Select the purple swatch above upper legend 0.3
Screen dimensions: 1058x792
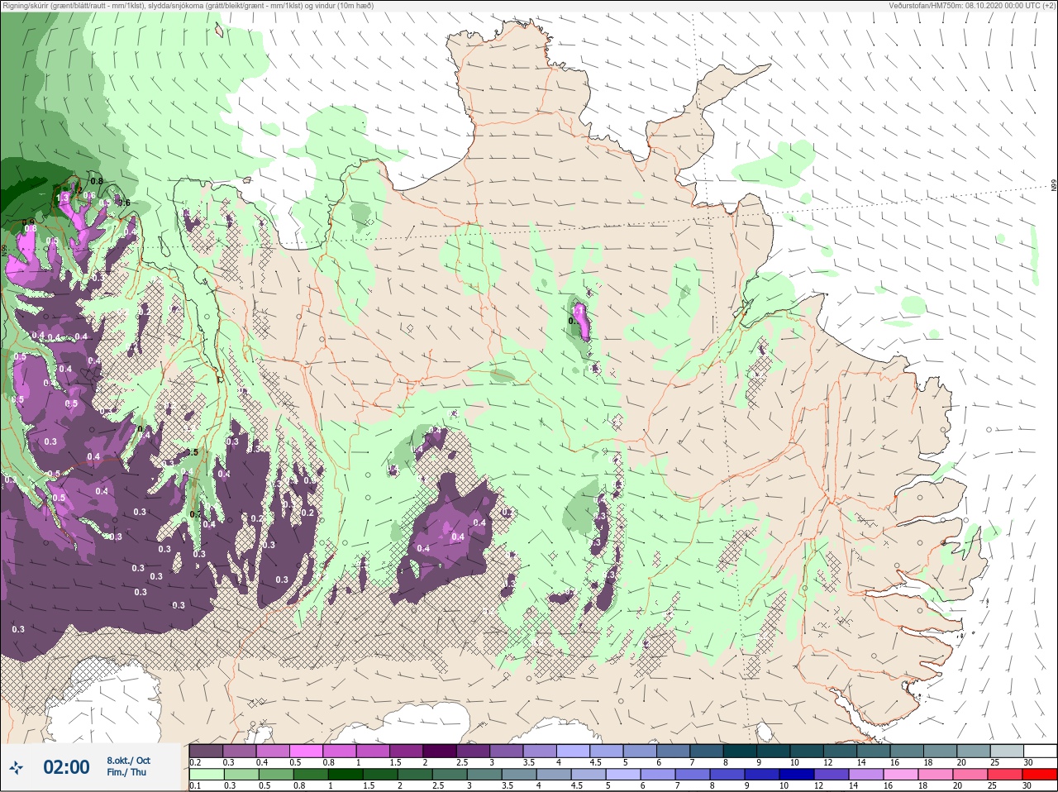(x=240, y=751)
